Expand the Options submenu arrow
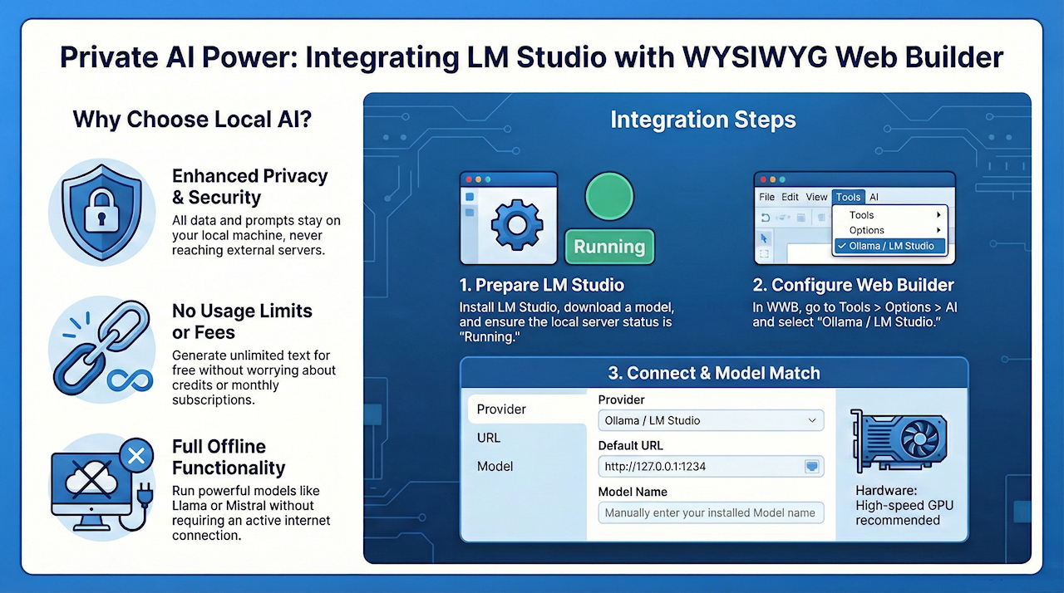This screenshot has height=593, width=1064. 939,230
